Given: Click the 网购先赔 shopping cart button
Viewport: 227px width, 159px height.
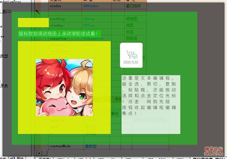Looking at the screenshot, I should tap(131, 55).
